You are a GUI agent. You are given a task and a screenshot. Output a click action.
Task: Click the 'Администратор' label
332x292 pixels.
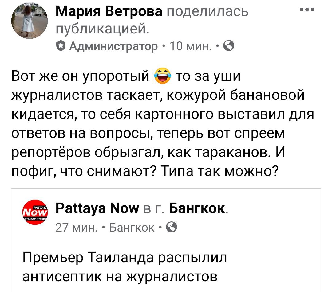pyautogui.click(x=113, y=47)
